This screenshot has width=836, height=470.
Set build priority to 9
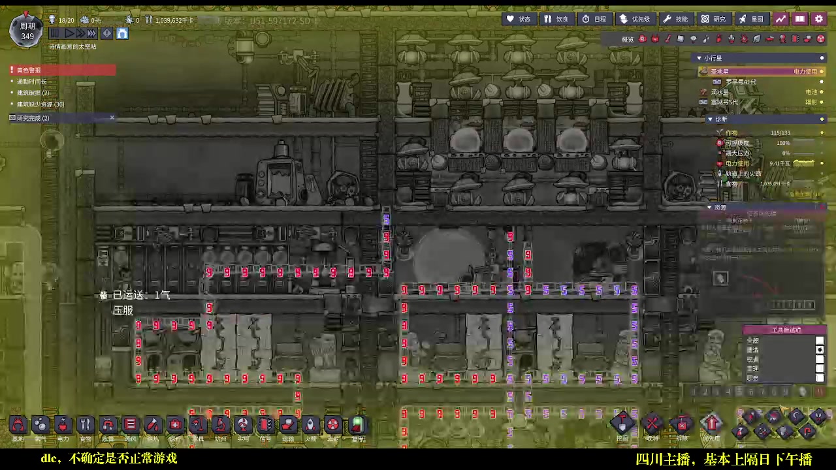click(x=785, y=392)
